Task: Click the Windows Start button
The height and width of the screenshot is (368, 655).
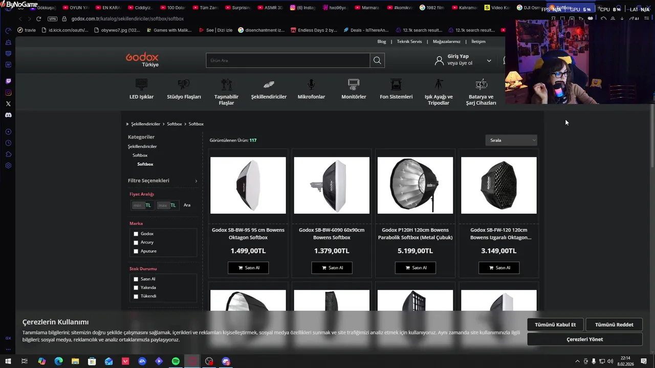Action: pos(8,361)
